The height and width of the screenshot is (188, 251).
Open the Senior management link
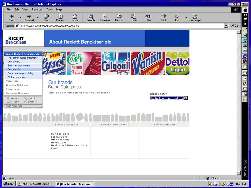pos(19,66)
